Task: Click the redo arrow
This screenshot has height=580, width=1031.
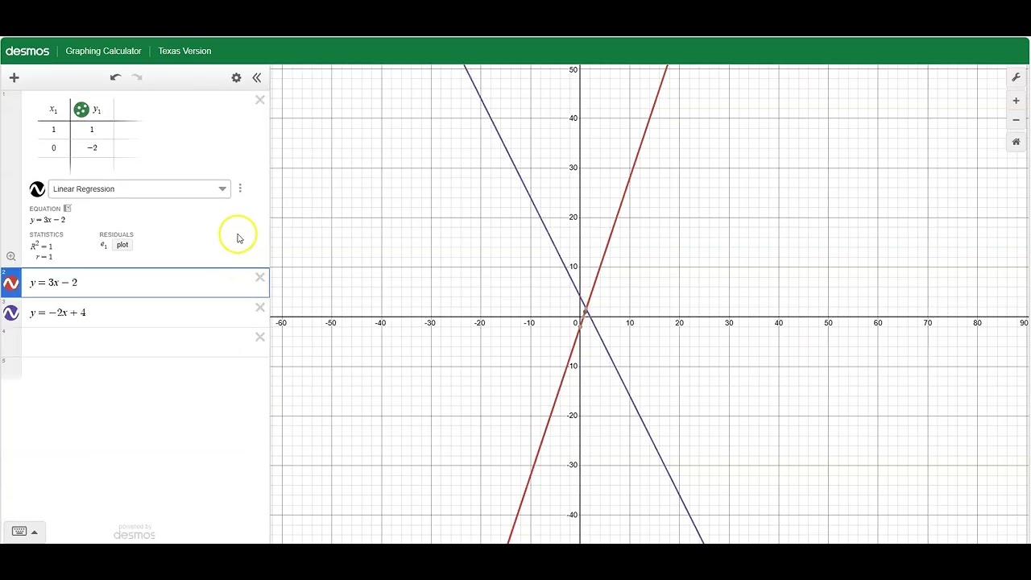Action: coord(137,77)
